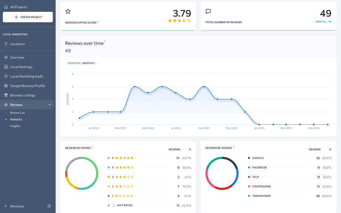Screen dimensions: 341x213
Task: Click the chat bubble icon on Total Reviews card
Action: coord(208,11)
